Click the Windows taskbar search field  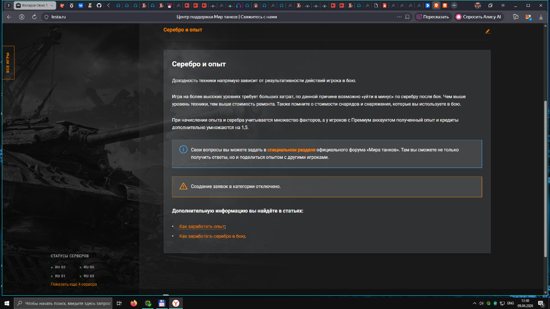point(64,303)
